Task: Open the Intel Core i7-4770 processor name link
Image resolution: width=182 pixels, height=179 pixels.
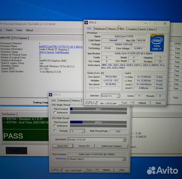Action: click(61, 47)
